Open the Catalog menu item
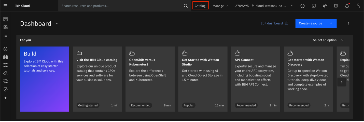 pyautogui.click(x=200, y=6)
